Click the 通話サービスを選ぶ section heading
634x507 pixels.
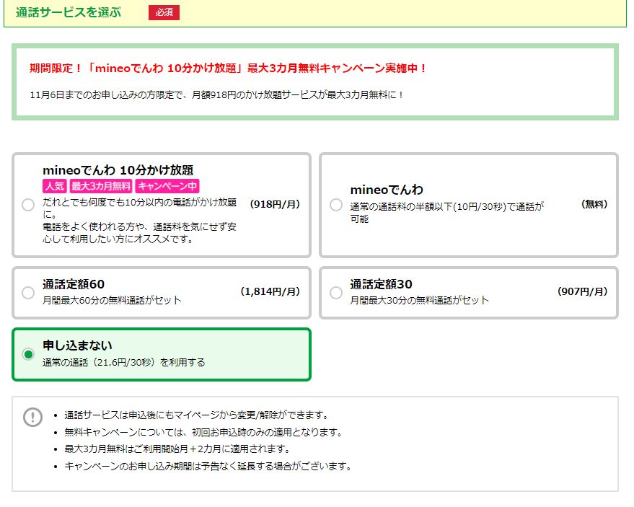69,12
